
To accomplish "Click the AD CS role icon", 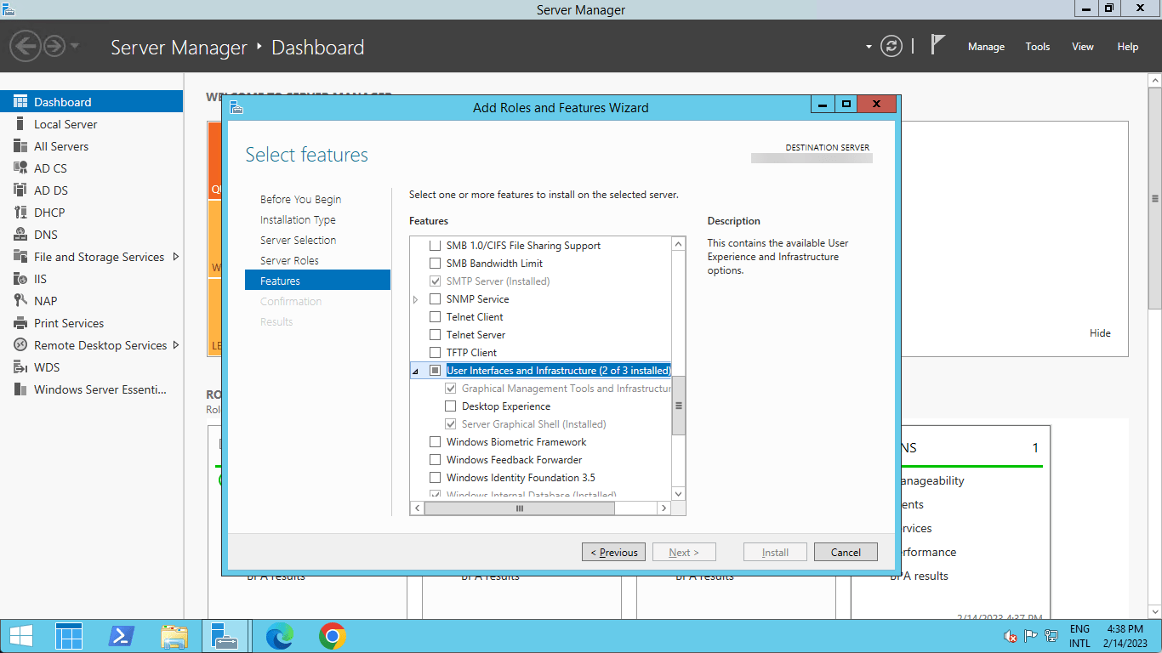I will tap(20, 168).
